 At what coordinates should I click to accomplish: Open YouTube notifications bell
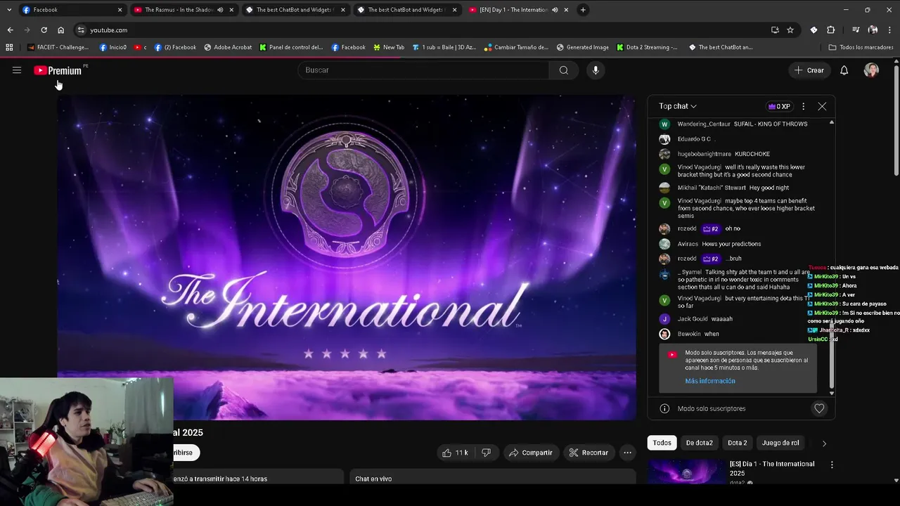point(844,70)
